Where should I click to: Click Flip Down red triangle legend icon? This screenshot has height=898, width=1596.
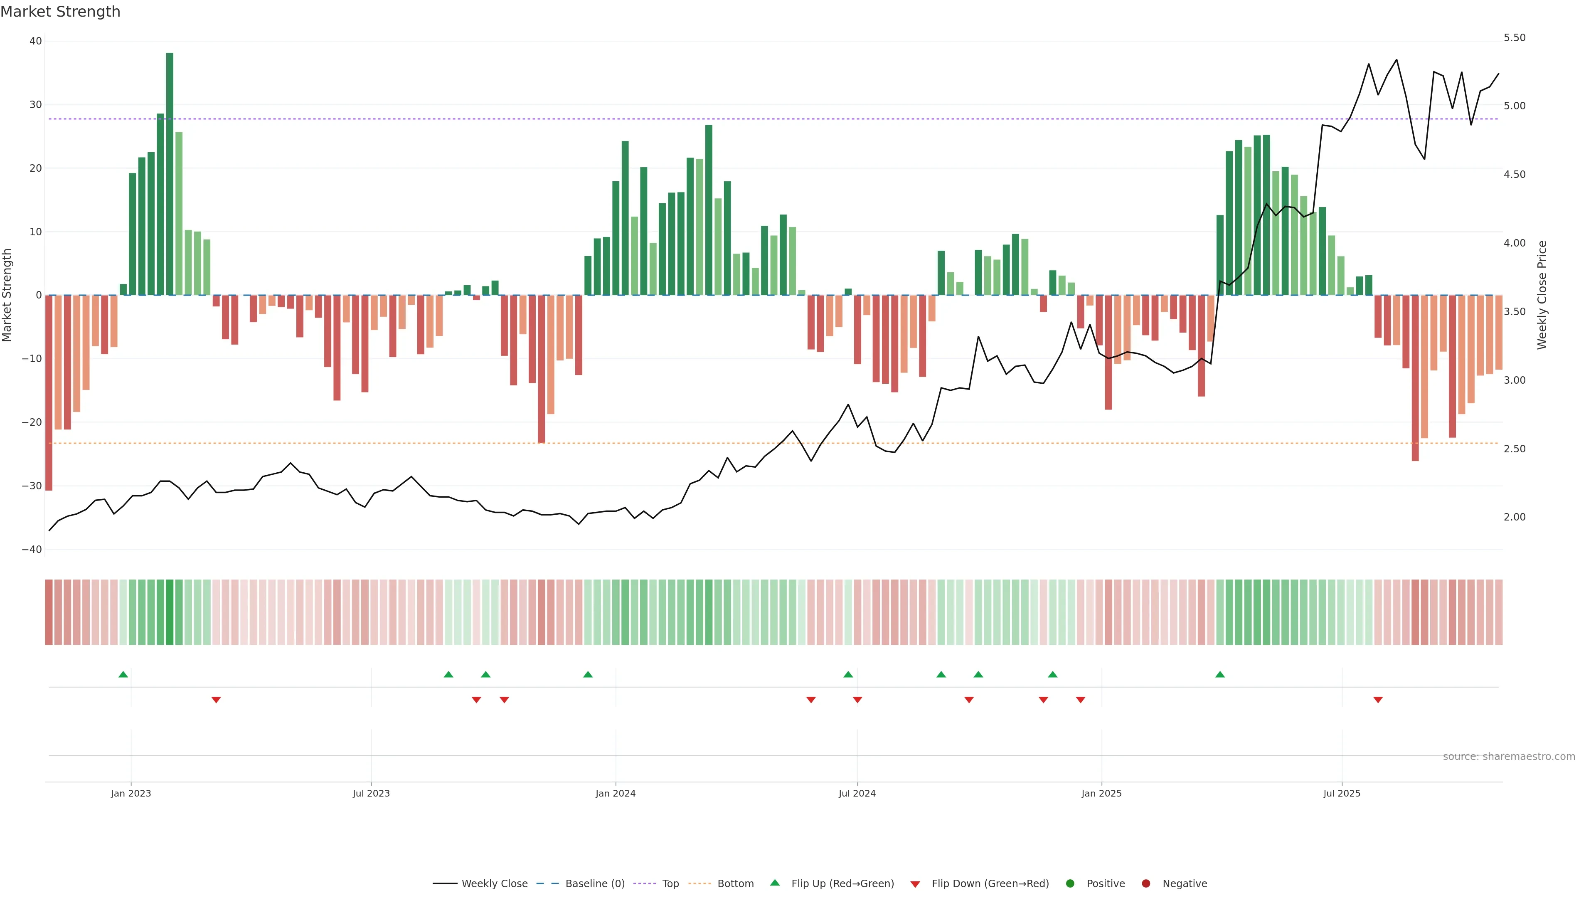[x=915, y=884]
